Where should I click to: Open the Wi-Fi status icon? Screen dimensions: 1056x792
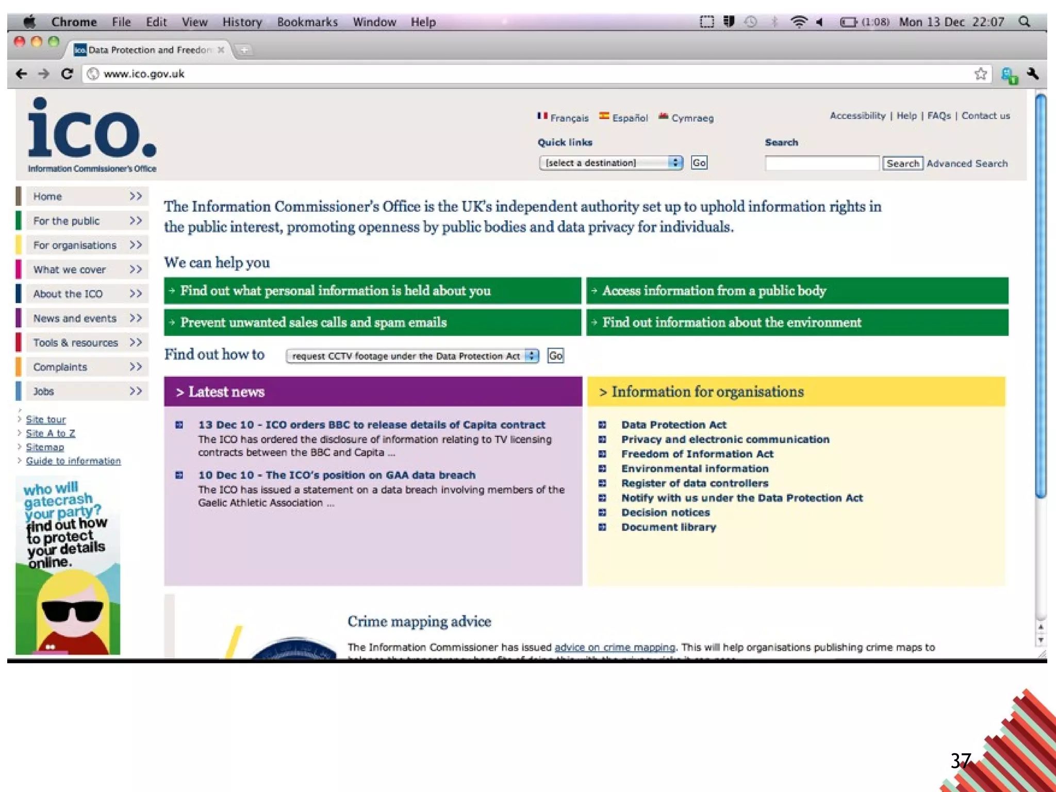click(x=799, y=22)
